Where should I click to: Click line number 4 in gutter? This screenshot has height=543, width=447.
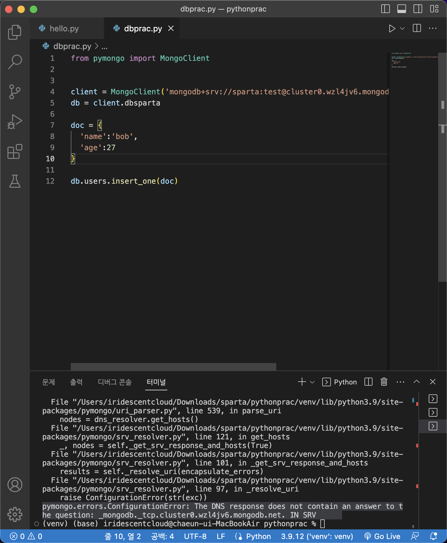click(52, 92)
